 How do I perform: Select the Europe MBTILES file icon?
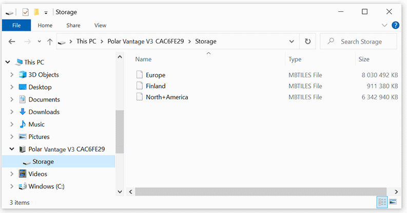(x=140, y=75)
